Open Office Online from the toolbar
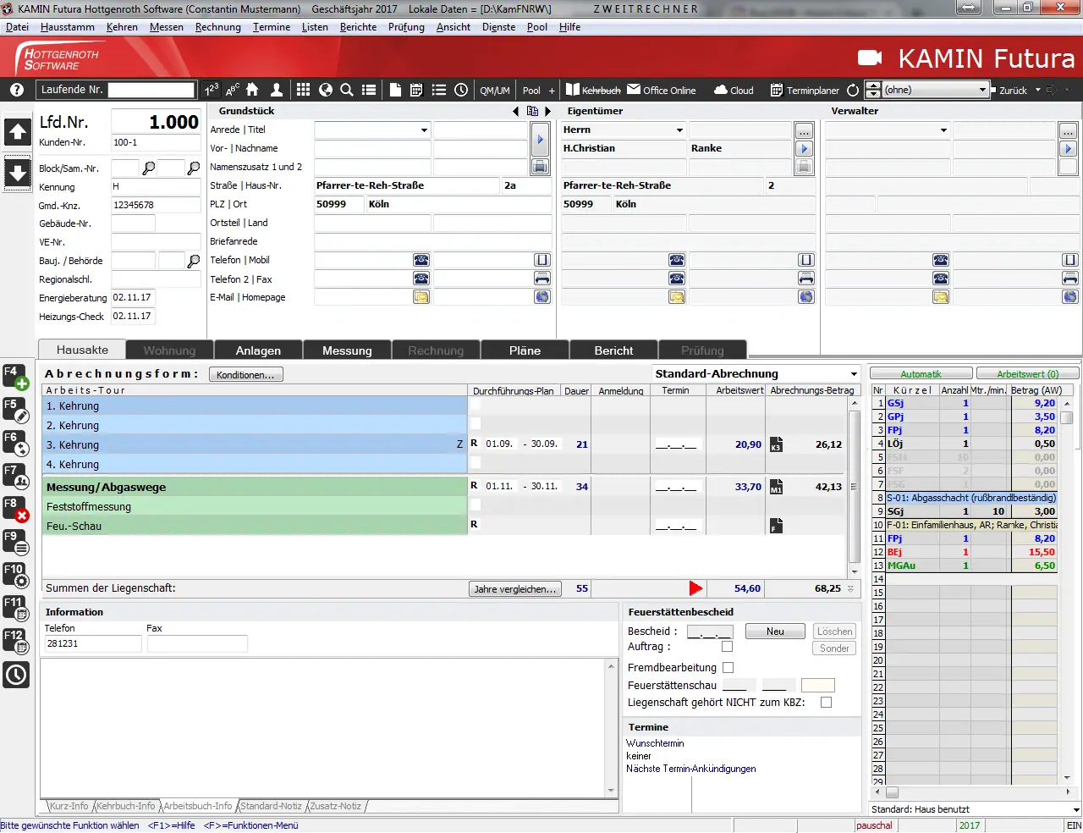 (x=661, y=91)
